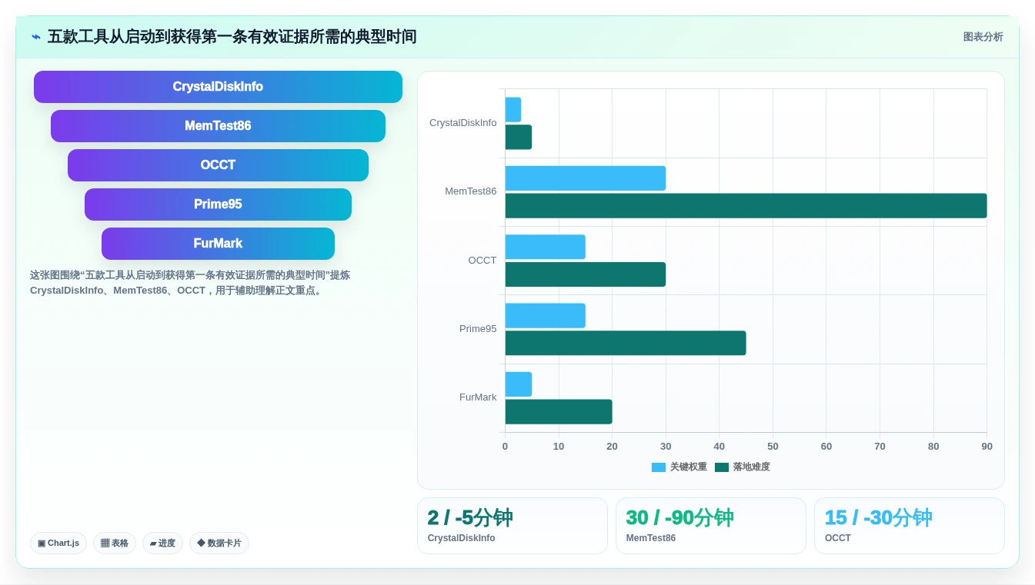
Task: Click the OCCT y-axis label
Action: [482, 261]
